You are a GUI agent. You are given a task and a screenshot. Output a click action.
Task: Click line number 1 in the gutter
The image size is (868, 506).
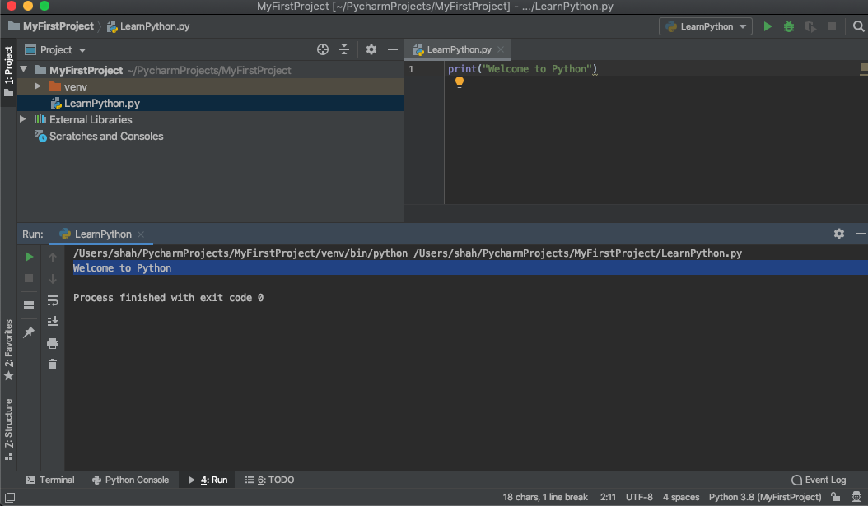(x=411, y=69)
